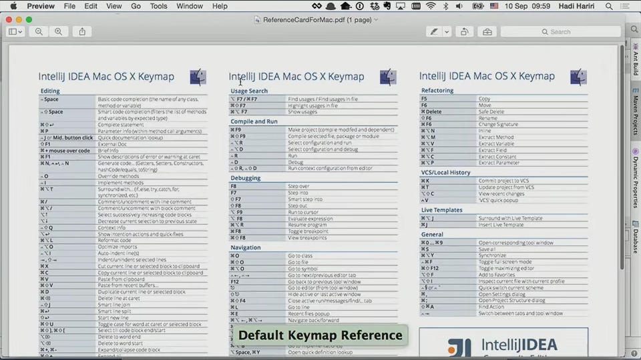The height and width of the screenshot is (360, 641).
Task: Click the volume menu bar icon
Action: [459, 6]
